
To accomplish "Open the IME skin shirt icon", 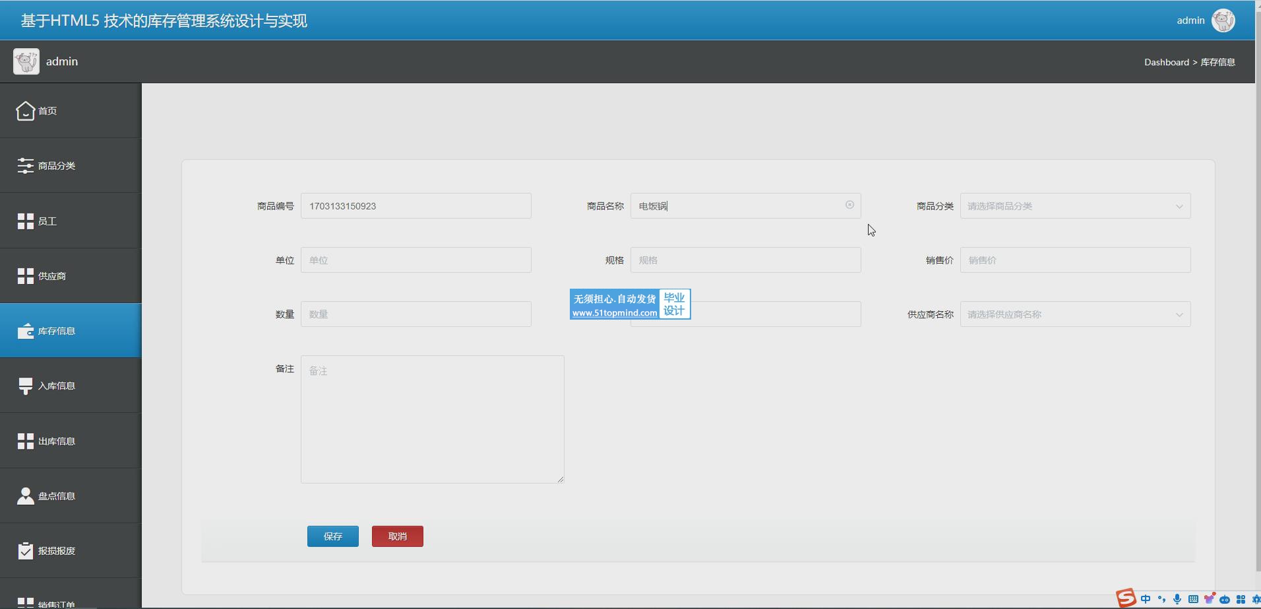I will coord(1209,599).
